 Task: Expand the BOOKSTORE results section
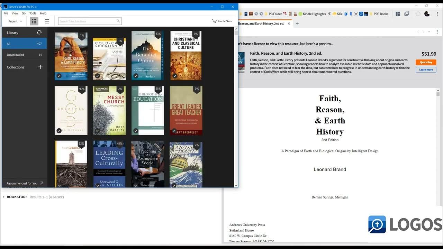[x=4, y=197]
